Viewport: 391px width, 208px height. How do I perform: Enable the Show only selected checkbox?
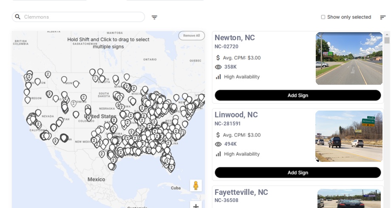(x=323, y=17)
